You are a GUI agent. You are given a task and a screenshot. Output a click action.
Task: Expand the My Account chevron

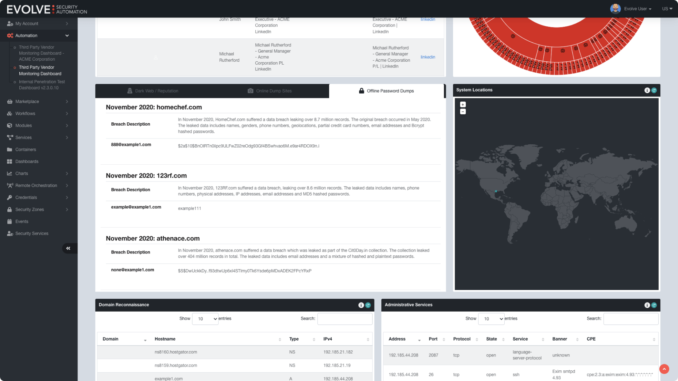67,24
